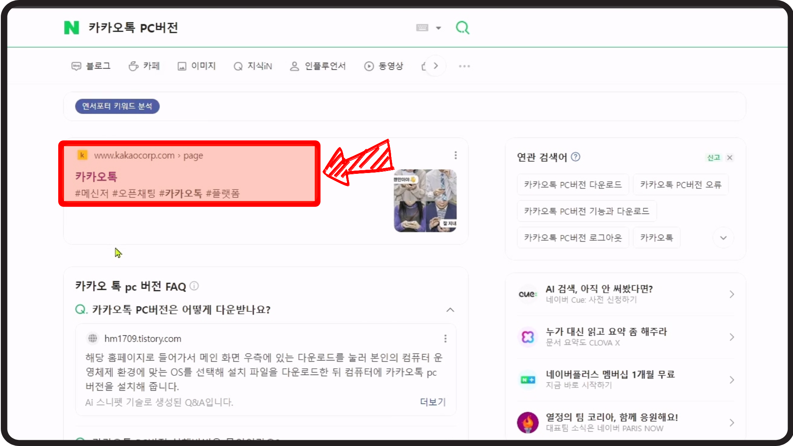The image size is (793, 446).
Task: Open 누가 대신 읽고 요약 좀 해주라
Action: (x=606, y=332)
